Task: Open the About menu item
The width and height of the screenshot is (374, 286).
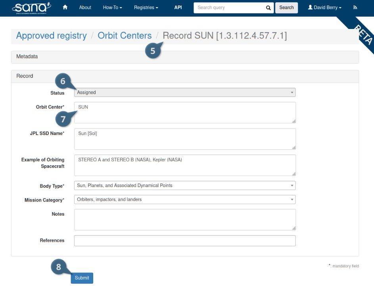Action: [x=85, y=8]
